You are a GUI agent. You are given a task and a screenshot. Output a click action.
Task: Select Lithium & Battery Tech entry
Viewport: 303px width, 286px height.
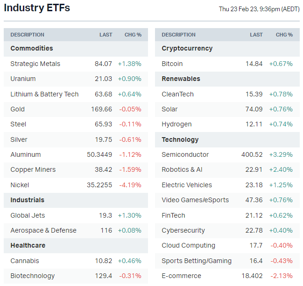[44, 94]
